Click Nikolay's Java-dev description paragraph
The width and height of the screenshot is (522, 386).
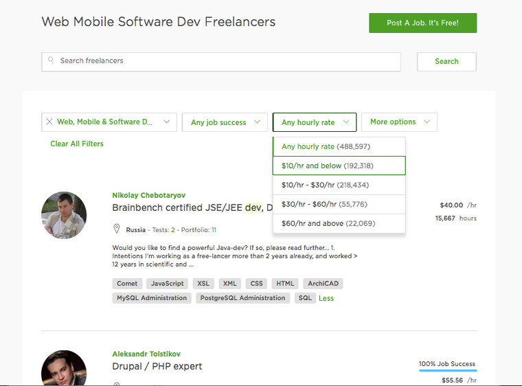pyautogui.click(x=235, y=256)
